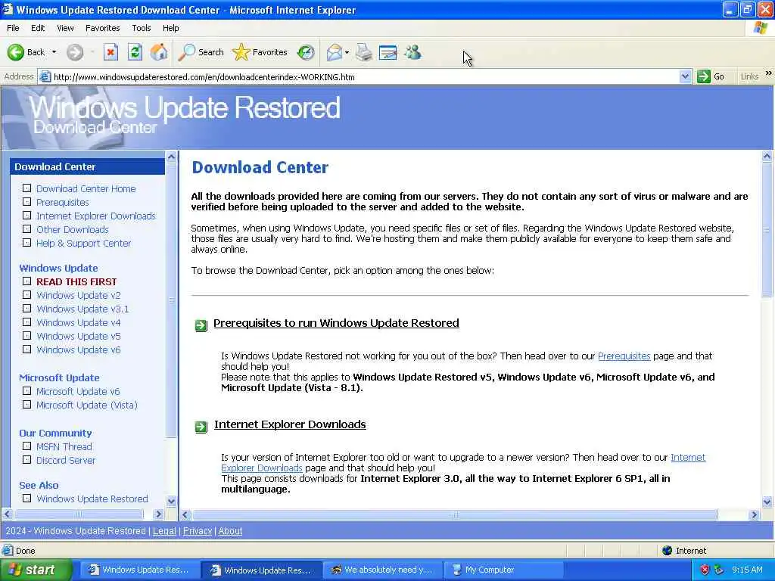Open the Back button history dropdown arrow

pos(54,52)
